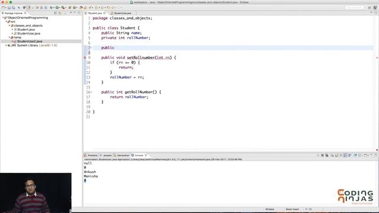Screen dimensions: 379x213
Task: Close the Student.java editor tab
Action: coord(104,13)
